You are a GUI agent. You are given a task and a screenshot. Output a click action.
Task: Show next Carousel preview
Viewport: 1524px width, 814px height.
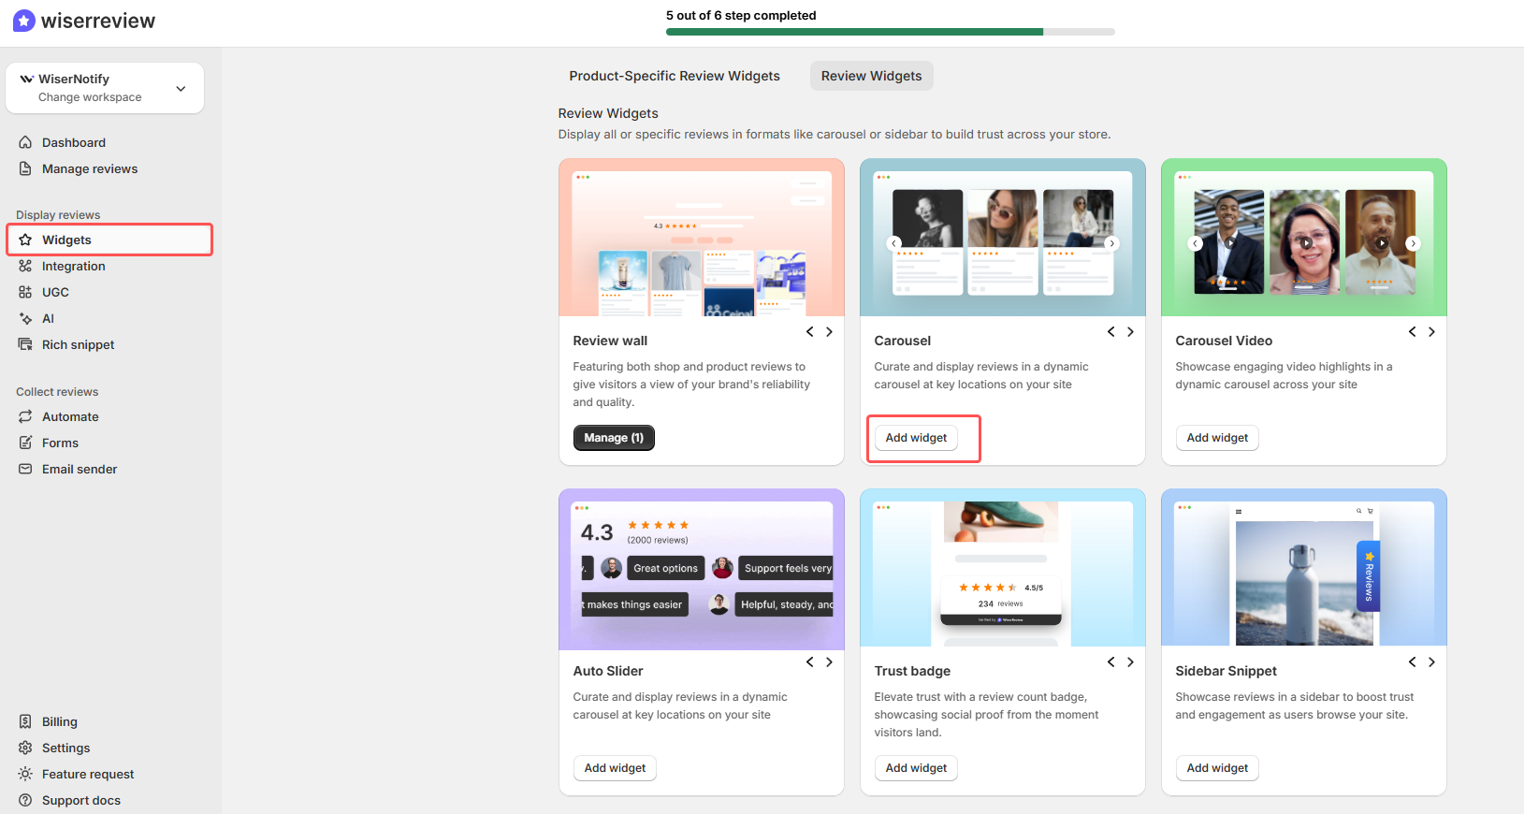click(x=1130, y=331)
